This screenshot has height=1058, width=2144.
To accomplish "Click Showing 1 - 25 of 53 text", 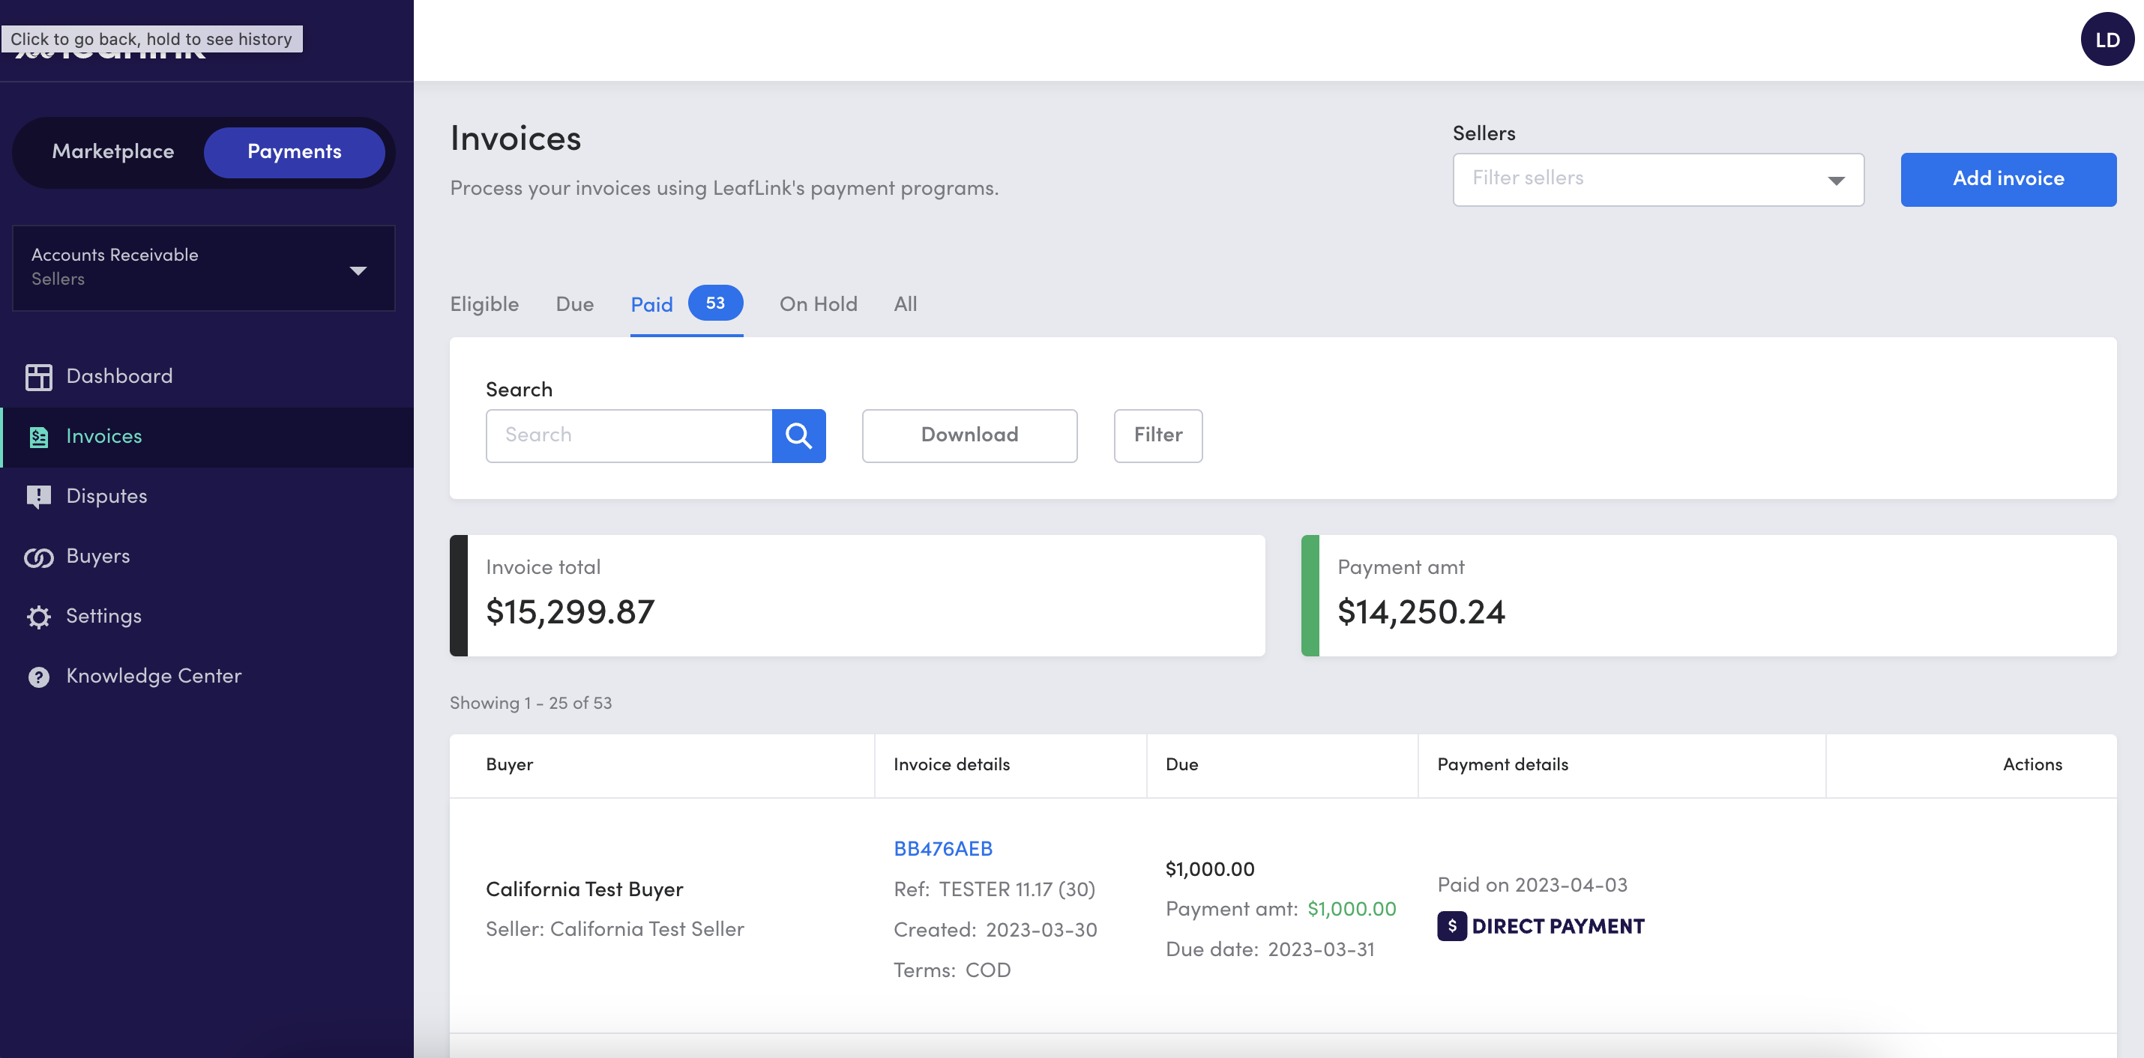I will [530, 703].
